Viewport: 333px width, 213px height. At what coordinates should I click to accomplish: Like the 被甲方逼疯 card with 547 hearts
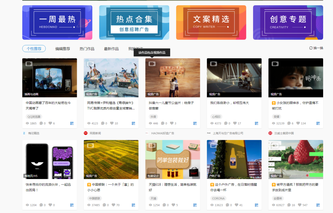click(300, 205)
